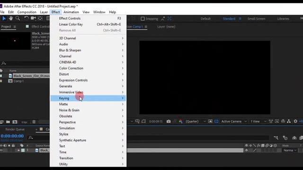Click the Black_Screen footage thumbnail preview
The height and width of the screenshot is (170, 303).
(x=15, y=41)
